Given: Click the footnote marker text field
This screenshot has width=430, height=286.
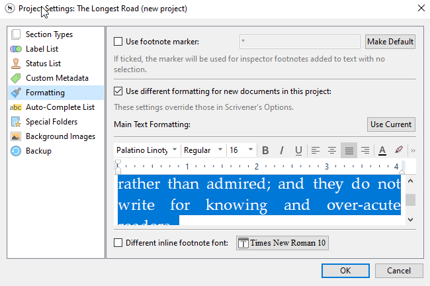Looking at the screenshot, I should click(300, 42).
